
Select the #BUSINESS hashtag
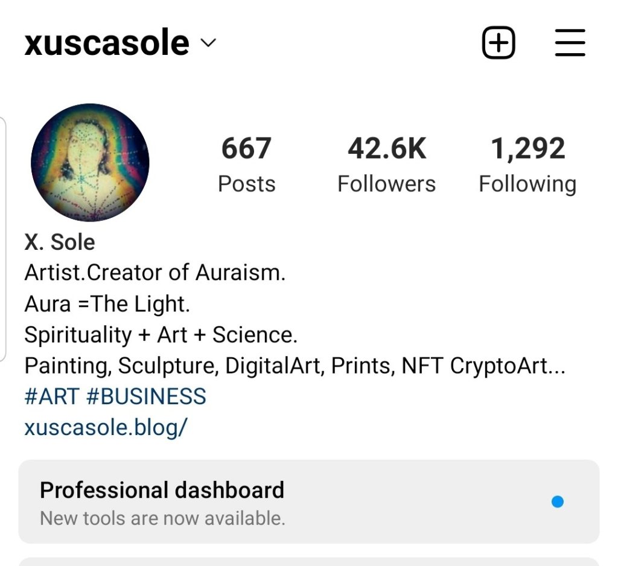[146, 397]
